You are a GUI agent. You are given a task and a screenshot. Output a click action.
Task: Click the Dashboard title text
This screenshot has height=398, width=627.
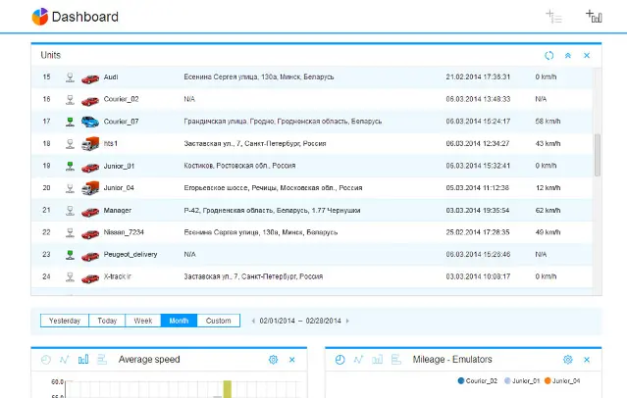pyautogui.click(x=85, y=17)
